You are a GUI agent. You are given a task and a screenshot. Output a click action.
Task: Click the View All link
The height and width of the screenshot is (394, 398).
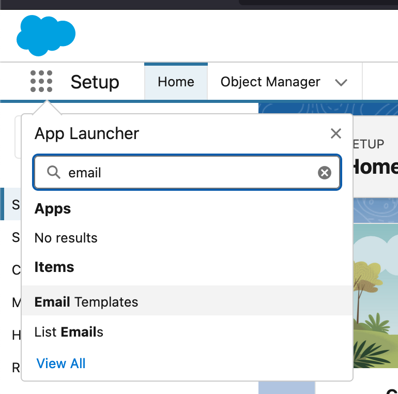point(61,363)
